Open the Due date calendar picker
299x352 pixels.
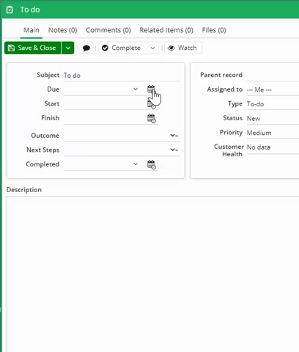151,89
